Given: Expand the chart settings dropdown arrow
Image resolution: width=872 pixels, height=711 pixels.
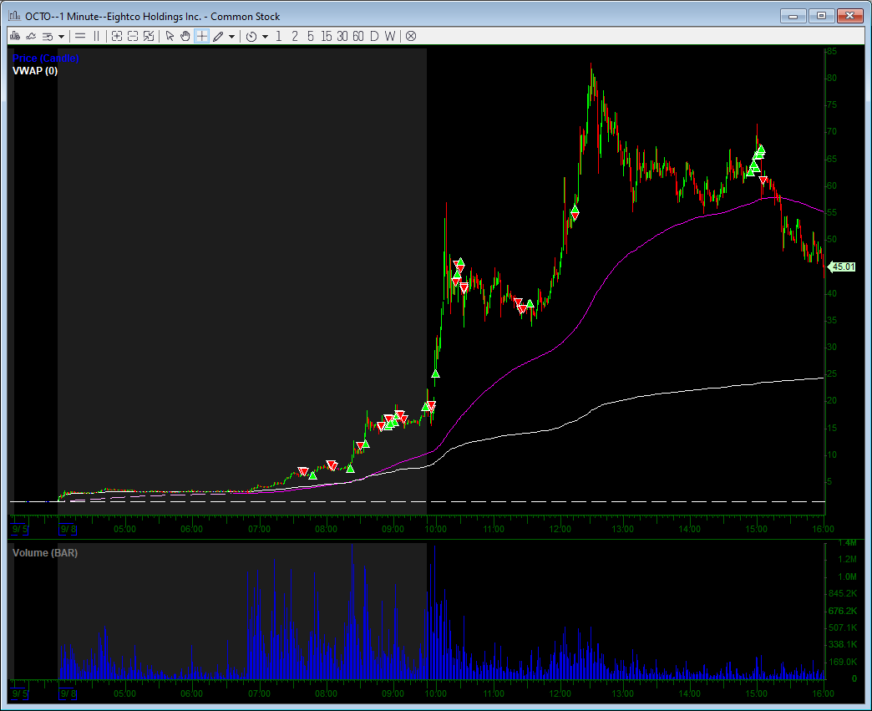Looking at the screenshot, I should point(62,36).
